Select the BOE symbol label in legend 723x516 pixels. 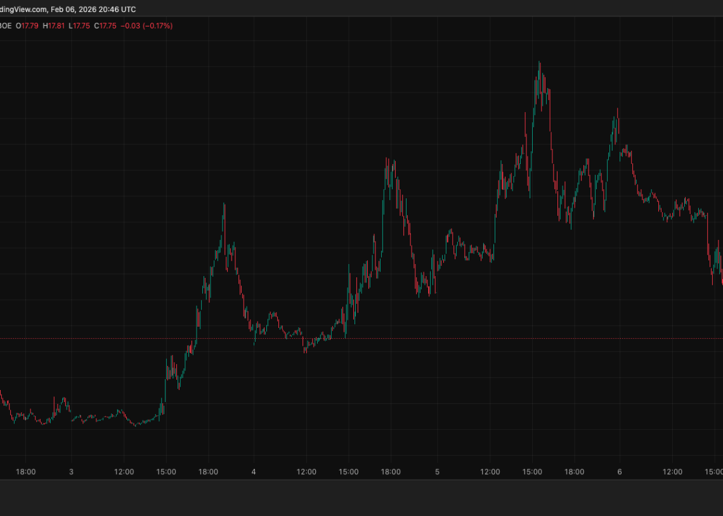6,25
